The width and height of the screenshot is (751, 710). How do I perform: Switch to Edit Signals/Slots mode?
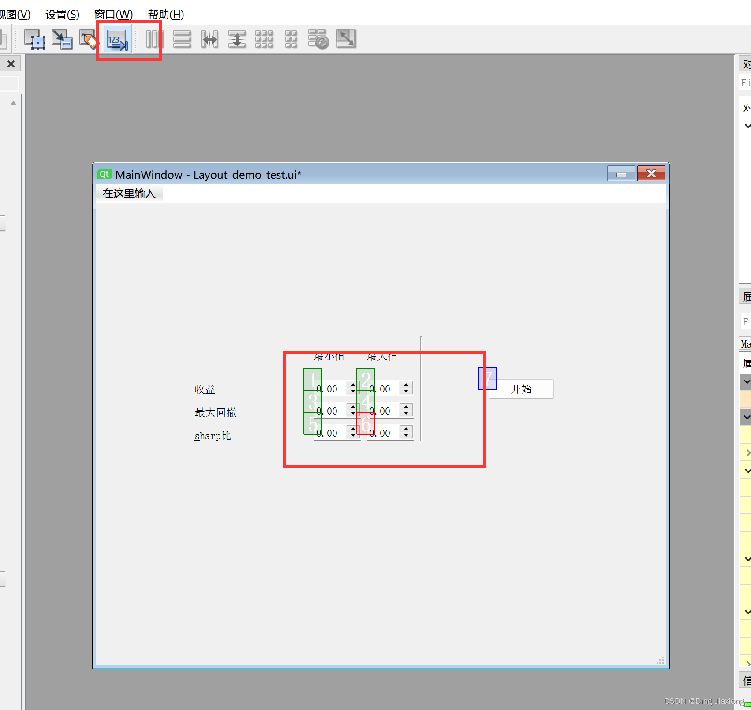(x=62, y=39)
